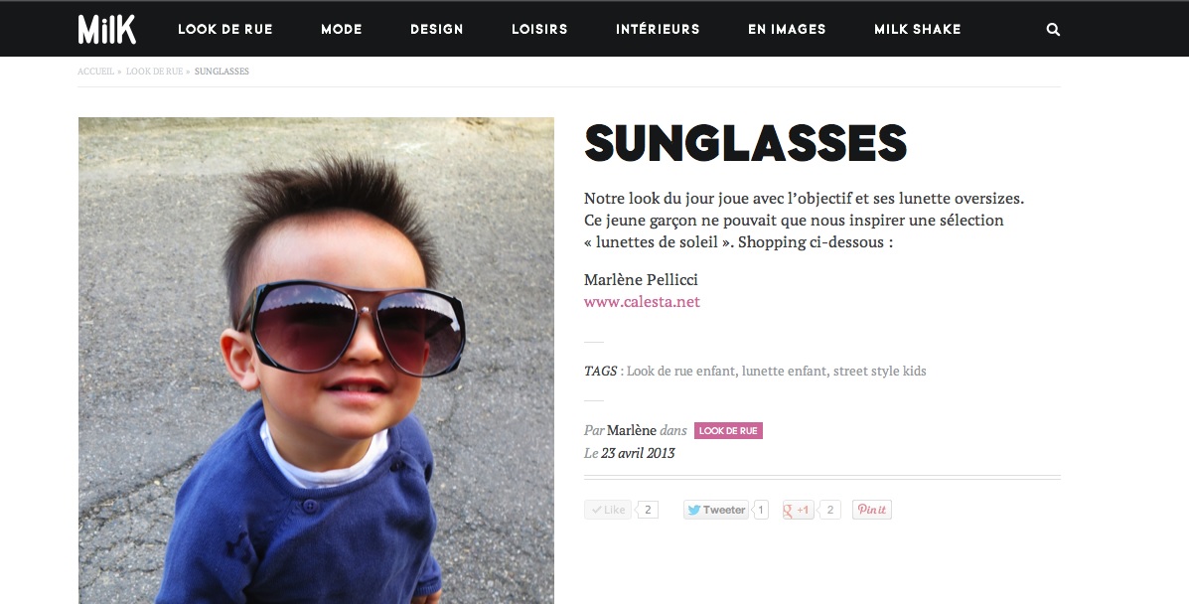The width and height of the screenshot is (1189, 604).
Task: Open the MILK SHAKE section
Action: pos(918,30)
